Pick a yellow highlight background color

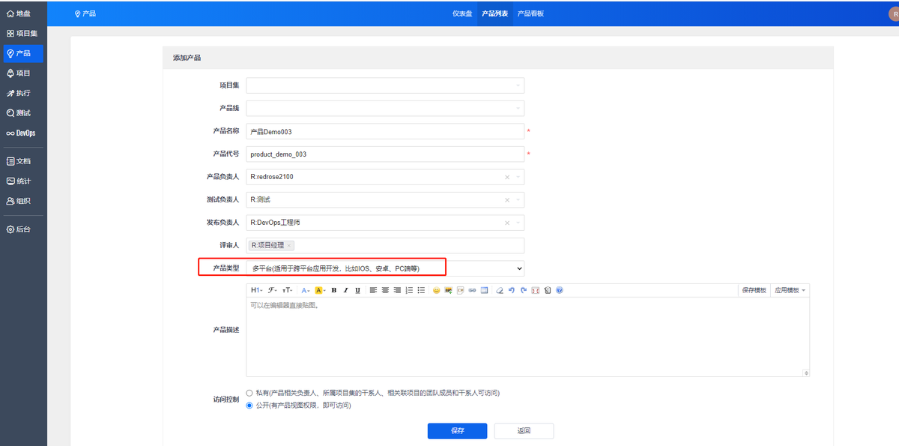pyautogui.click(x=320, y=290)
